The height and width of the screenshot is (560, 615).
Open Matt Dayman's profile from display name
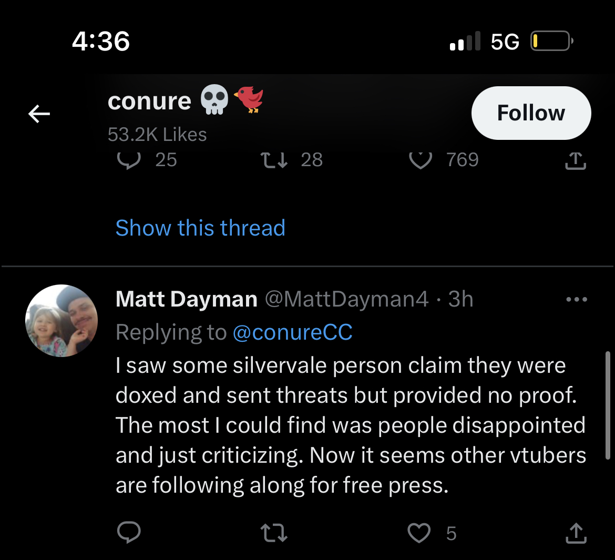[x=186, y=299]
